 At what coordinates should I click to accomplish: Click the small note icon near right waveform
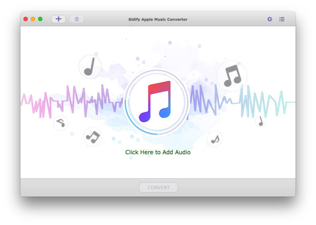click(x=260, y=121)
